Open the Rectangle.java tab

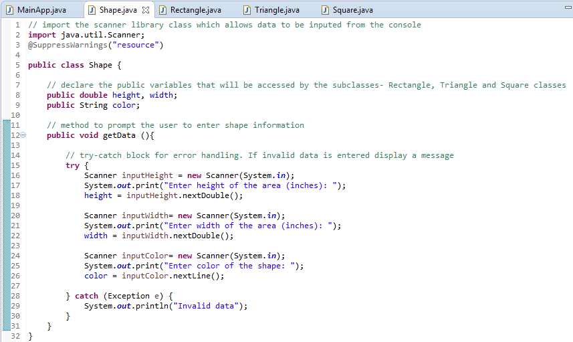pyautogui.click(x=195, y=10)
